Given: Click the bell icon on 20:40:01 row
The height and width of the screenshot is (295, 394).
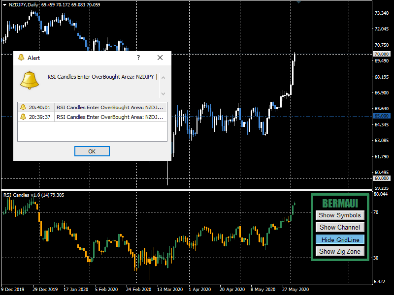Looking at the screenshot, I should point(23,107).
